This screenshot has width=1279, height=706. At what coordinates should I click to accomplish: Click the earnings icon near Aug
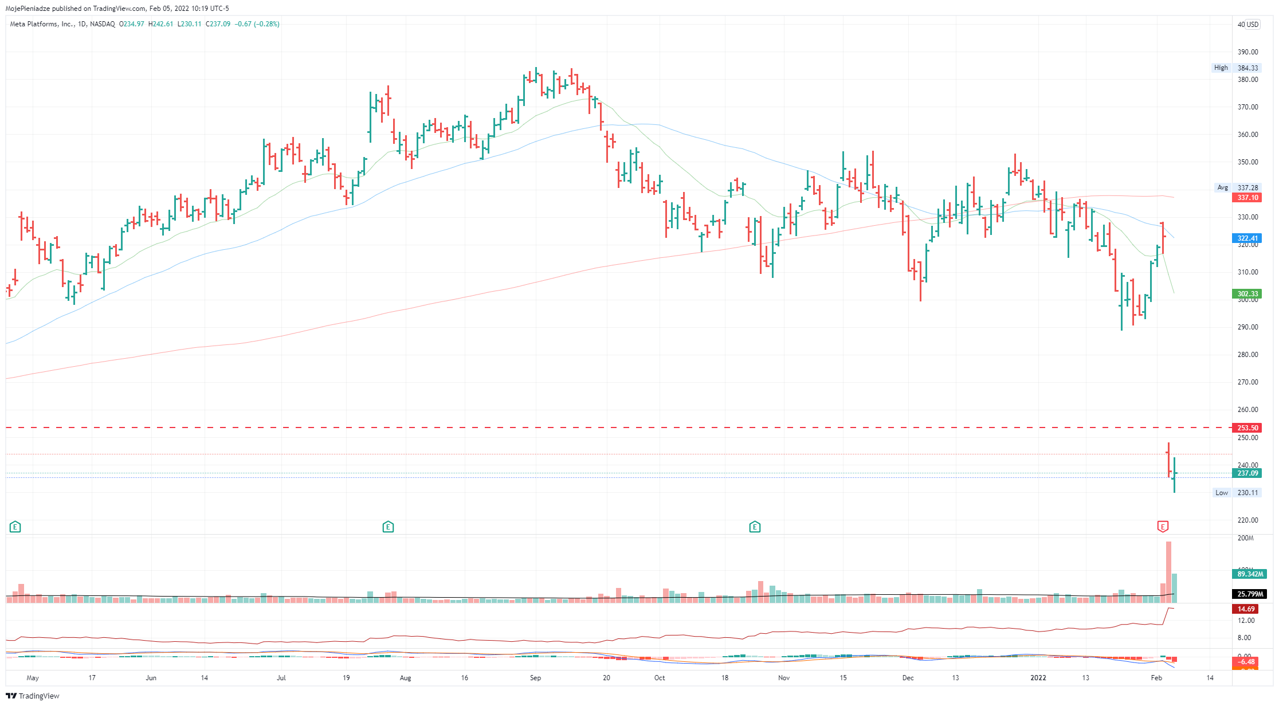point(388,527)
